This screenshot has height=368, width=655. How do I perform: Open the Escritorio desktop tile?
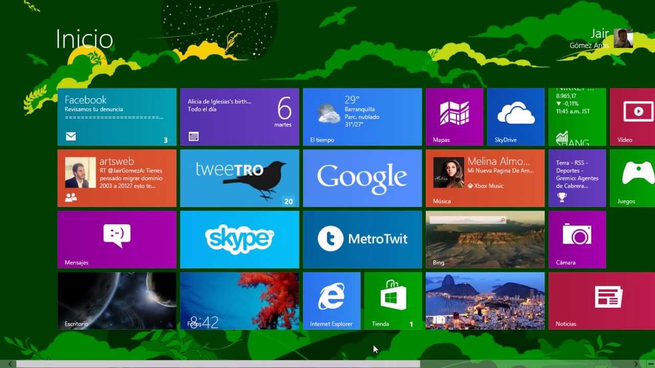117,301
